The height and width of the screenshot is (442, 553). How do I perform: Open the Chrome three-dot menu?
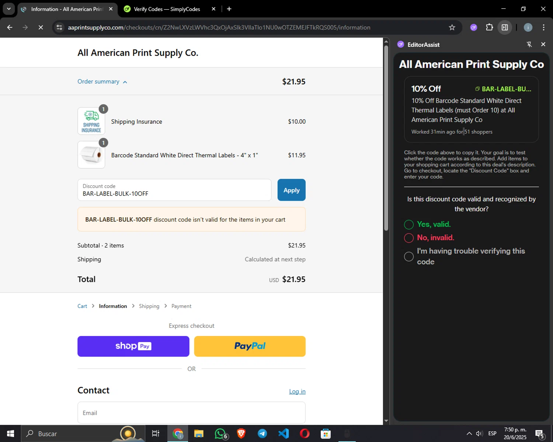click(543, 27)
